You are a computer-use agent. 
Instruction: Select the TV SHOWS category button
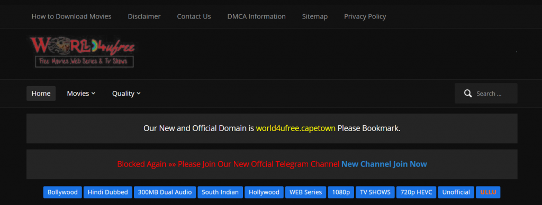click(375, 192)
